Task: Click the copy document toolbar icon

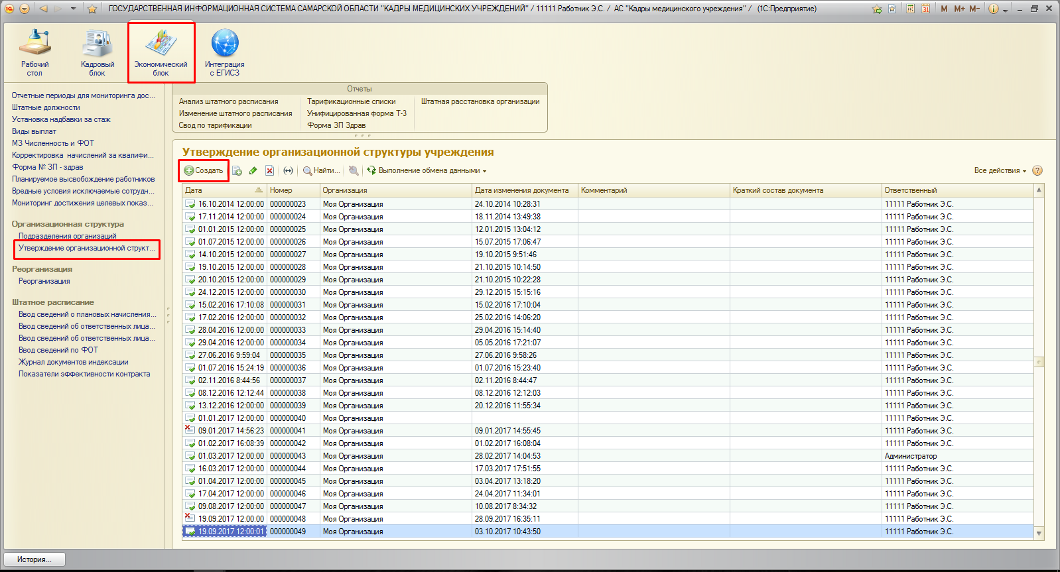Action: (x=237, y=171)
